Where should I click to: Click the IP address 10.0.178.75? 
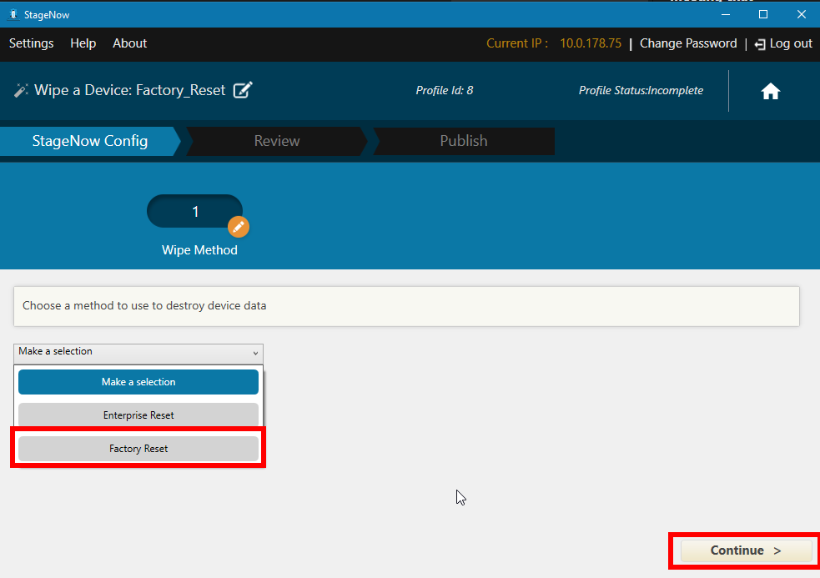pyautogui.click(x=591, y=43)
